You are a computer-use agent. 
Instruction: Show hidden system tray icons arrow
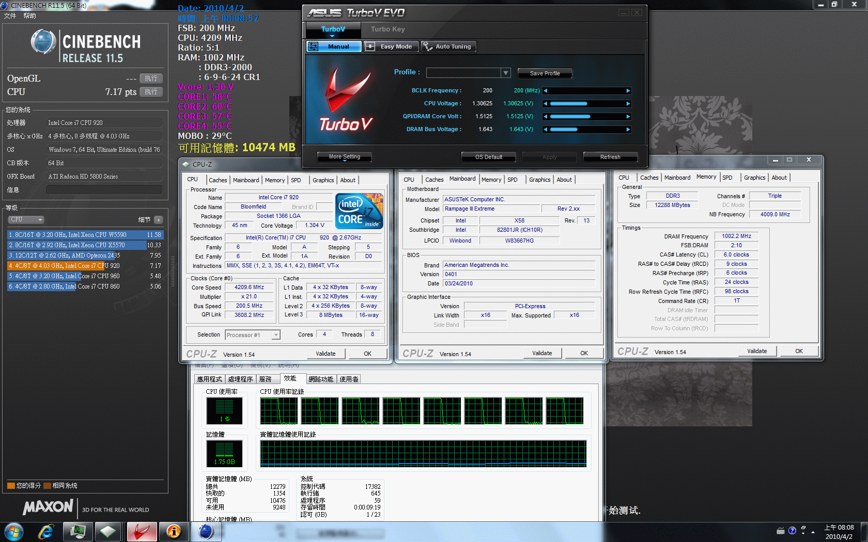coord(813,532)
